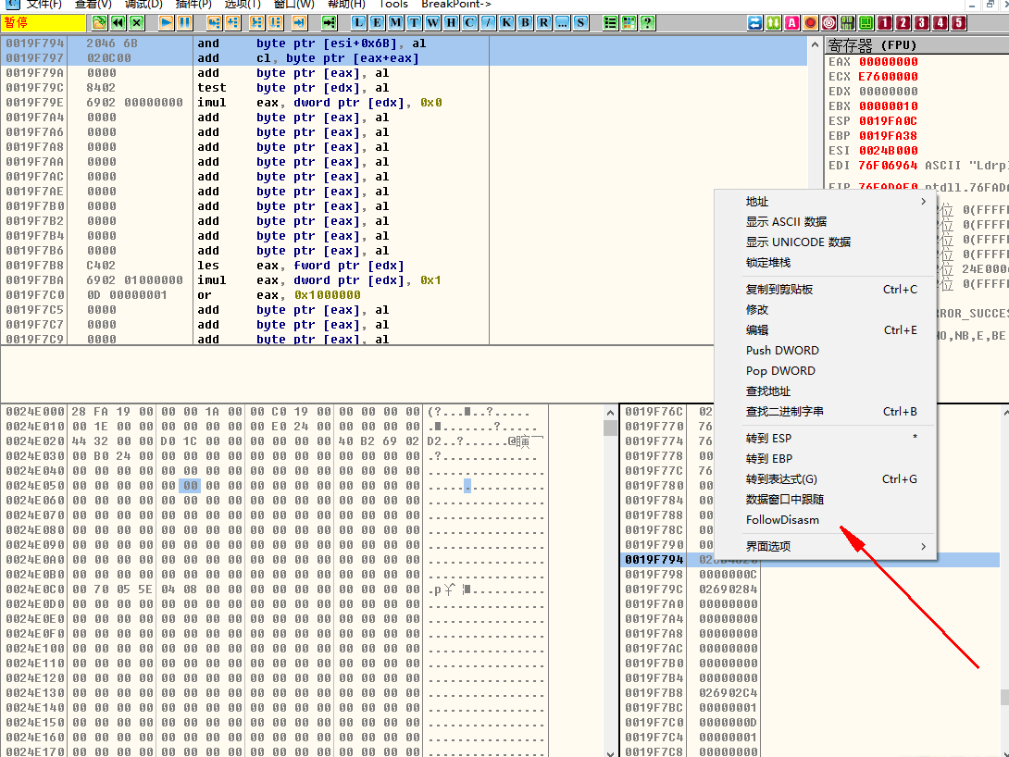
Task: Click the hex dump pane scroll-up arrow
Action: 610,412
